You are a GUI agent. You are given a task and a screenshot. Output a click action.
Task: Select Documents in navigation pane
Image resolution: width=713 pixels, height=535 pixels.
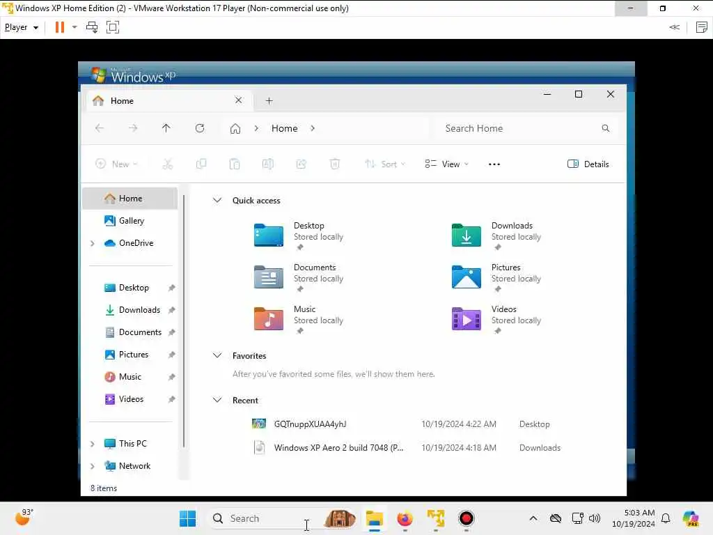pyautogui.click(x=130, y=332)
